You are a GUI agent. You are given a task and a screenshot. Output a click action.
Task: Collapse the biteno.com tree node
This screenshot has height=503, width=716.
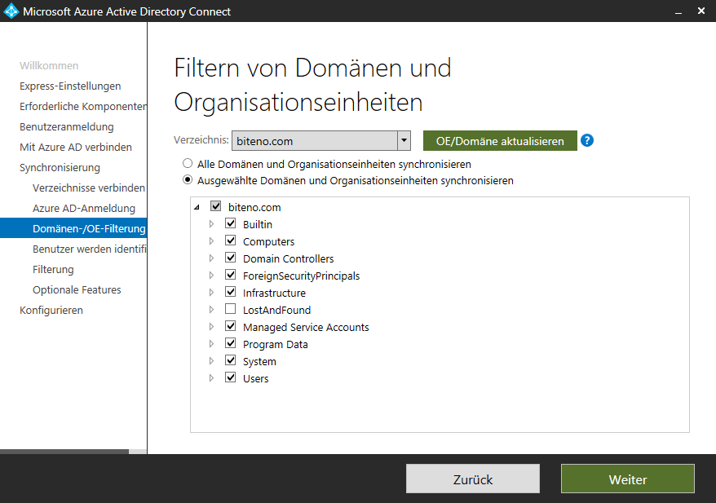click(x=197, y=207)
